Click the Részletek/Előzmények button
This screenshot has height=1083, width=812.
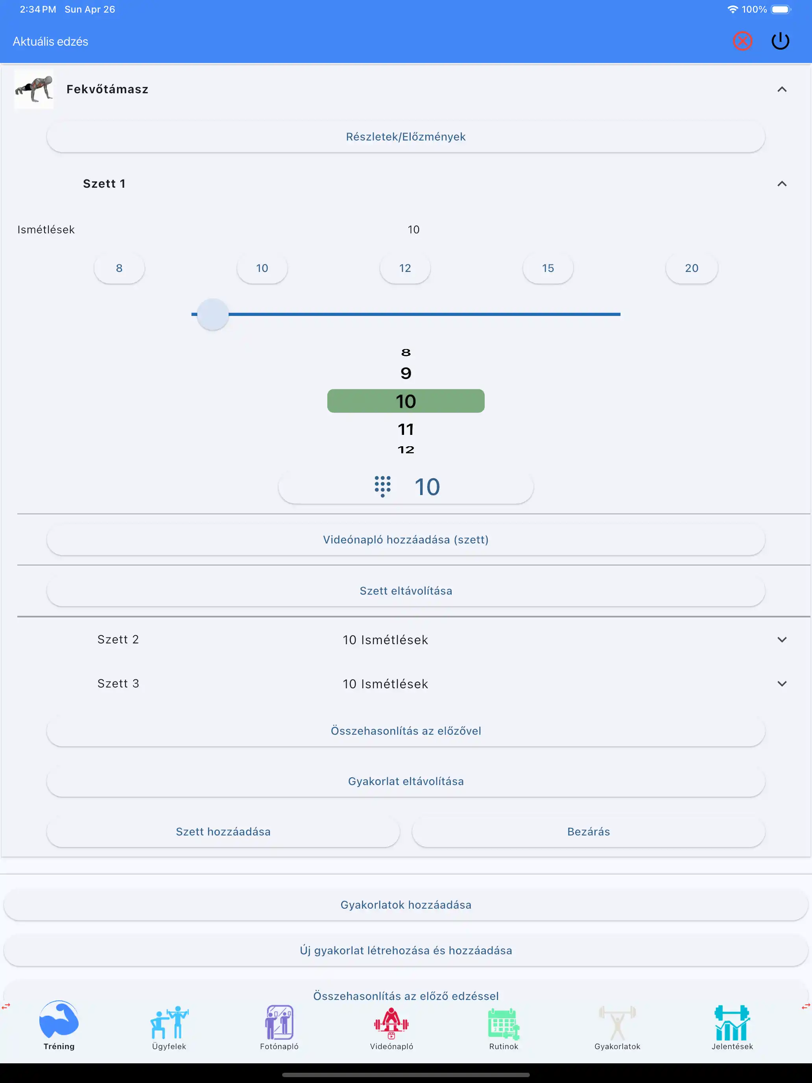(406, 137)
